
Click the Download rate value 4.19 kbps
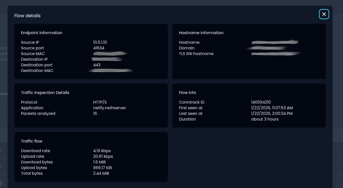[102, 151]
